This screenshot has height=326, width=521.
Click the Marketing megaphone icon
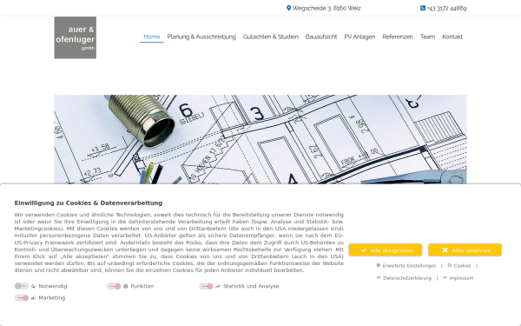(x=33, y=298)
